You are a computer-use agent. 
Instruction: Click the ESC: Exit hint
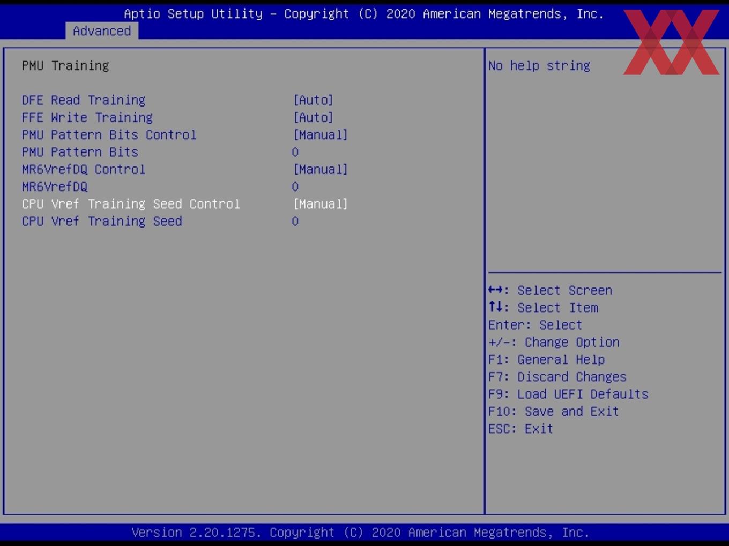click(x=520, y=429)
